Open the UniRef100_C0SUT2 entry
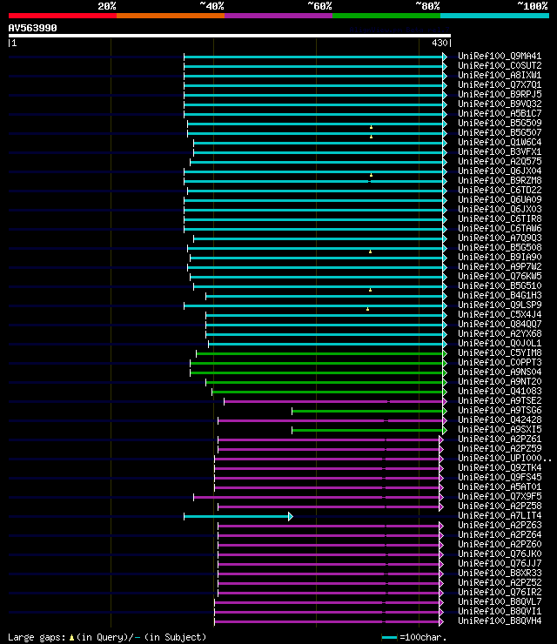Screen dimensions: 557x644 pyautogui.click(x=500, y=65)
